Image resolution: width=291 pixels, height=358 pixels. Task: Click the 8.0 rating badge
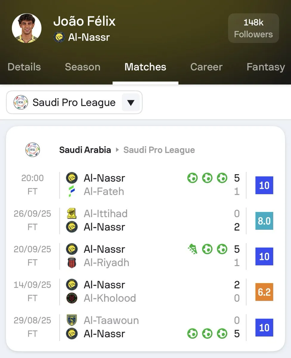[x=264, y=221]
